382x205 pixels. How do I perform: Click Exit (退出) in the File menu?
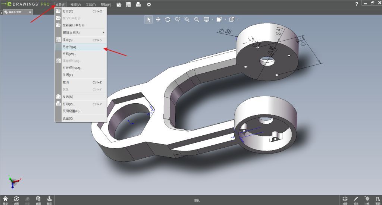tap(68, 118)
